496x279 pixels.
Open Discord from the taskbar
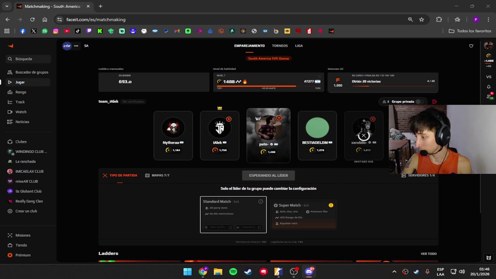pos(309,272)
